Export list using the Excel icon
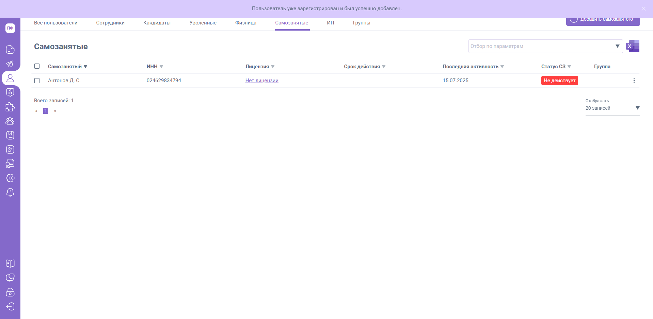 pos(633,46)
